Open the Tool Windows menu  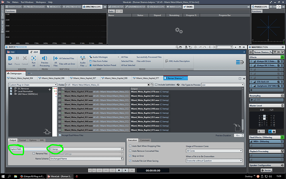27,2
